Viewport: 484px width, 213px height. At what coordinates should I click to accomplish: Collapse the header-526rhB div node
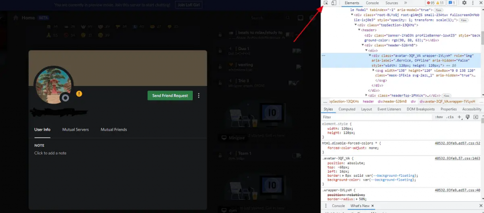point(363,45)
